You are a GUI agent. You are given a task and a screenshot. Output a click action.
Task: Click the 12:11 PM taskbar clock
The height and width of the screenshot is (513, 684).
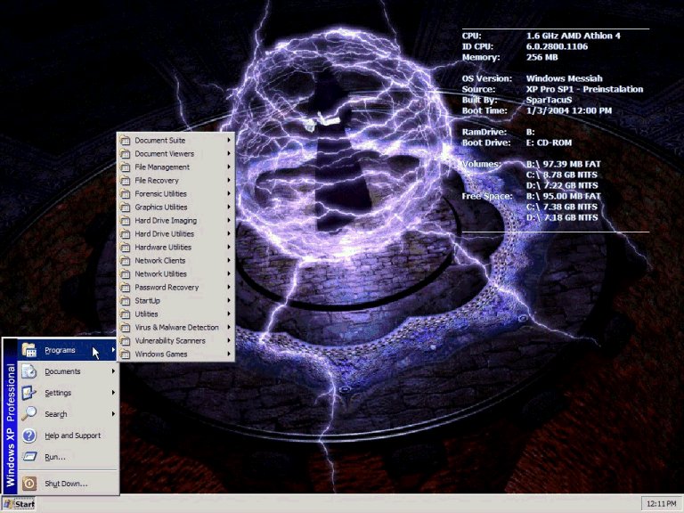662,504
